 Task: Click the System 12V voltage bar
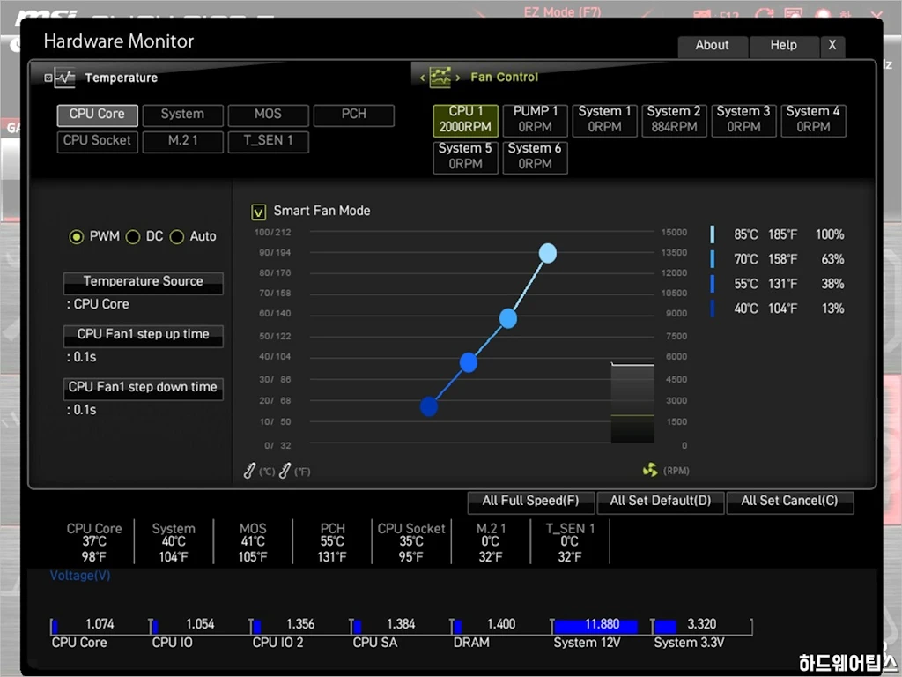coord(595,626)
